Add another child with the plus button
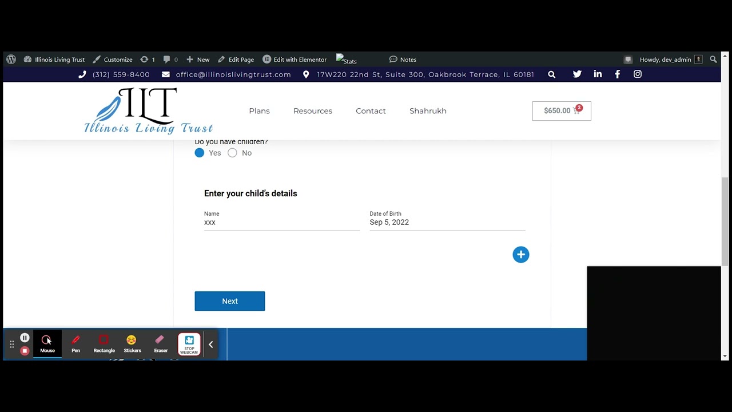Image resolution: width=732 pixels, height=412 pixels. [521, 255]
